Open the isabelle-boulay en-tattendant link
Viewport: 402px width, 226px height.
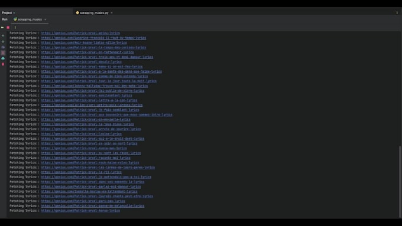89,191
